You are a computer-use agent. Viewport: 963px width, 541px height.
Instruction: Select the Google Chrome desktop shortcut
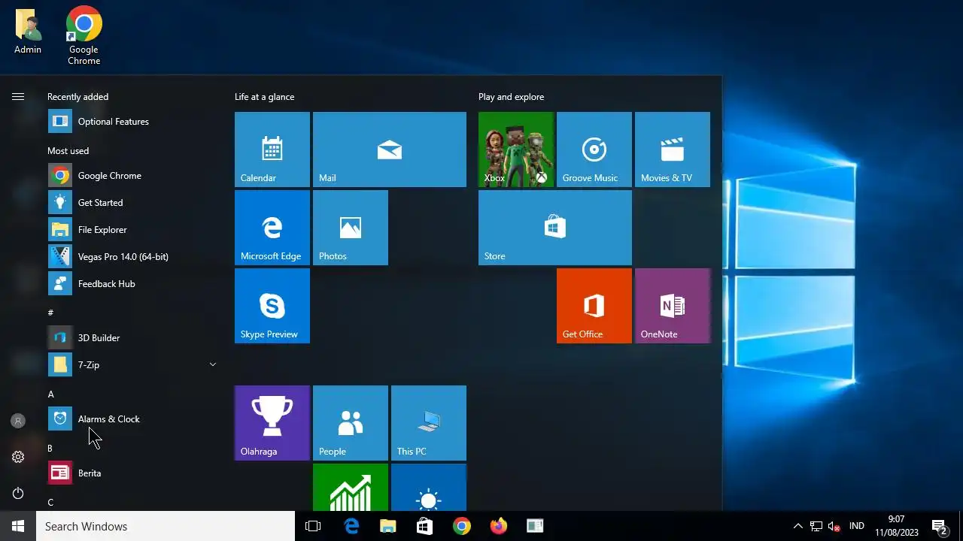tap(84, 35)
